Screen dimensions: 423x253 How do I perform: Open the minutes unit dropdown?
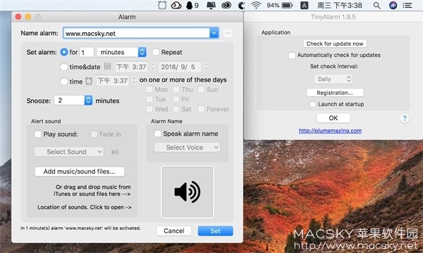click(121, 52)
